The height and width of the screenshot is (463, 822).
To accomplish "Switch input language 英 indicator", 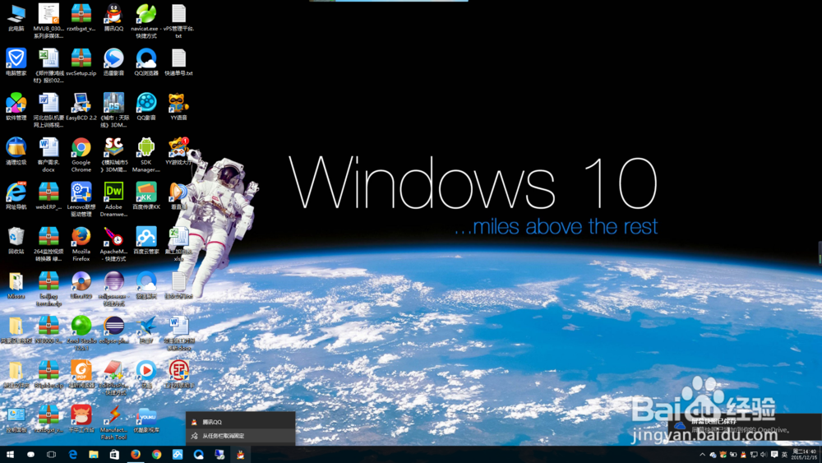I will (785, 455).
